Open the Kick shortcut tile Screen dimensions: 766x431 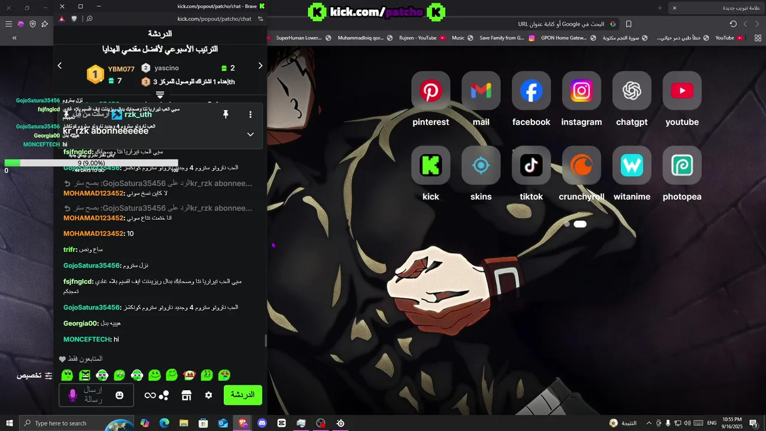pos(431,165)
